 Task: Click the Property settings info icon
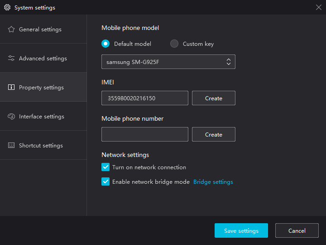(x=11, y=88)
